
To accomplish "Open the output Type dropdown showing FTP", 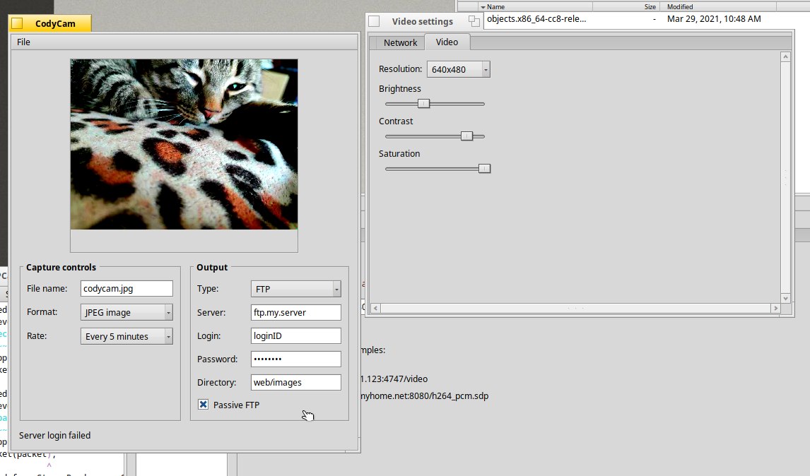I will 295,289.
